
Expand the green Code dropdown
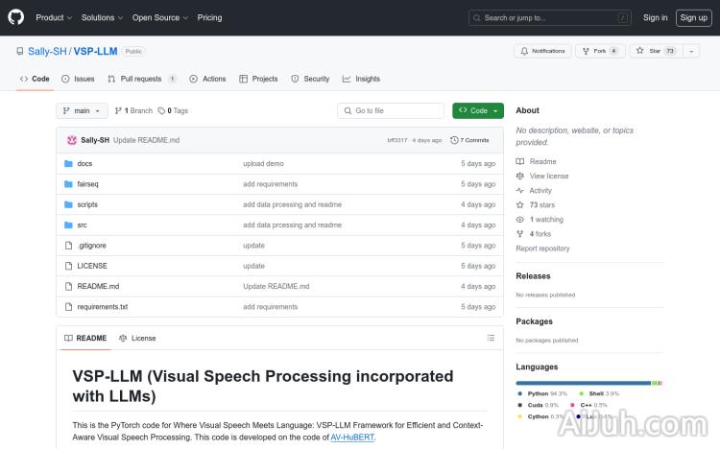[x=477, y=110]
